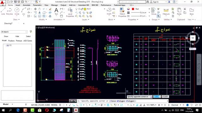202x113 pixels.
Task: Select the Line tool
Action: pos(3,11)
